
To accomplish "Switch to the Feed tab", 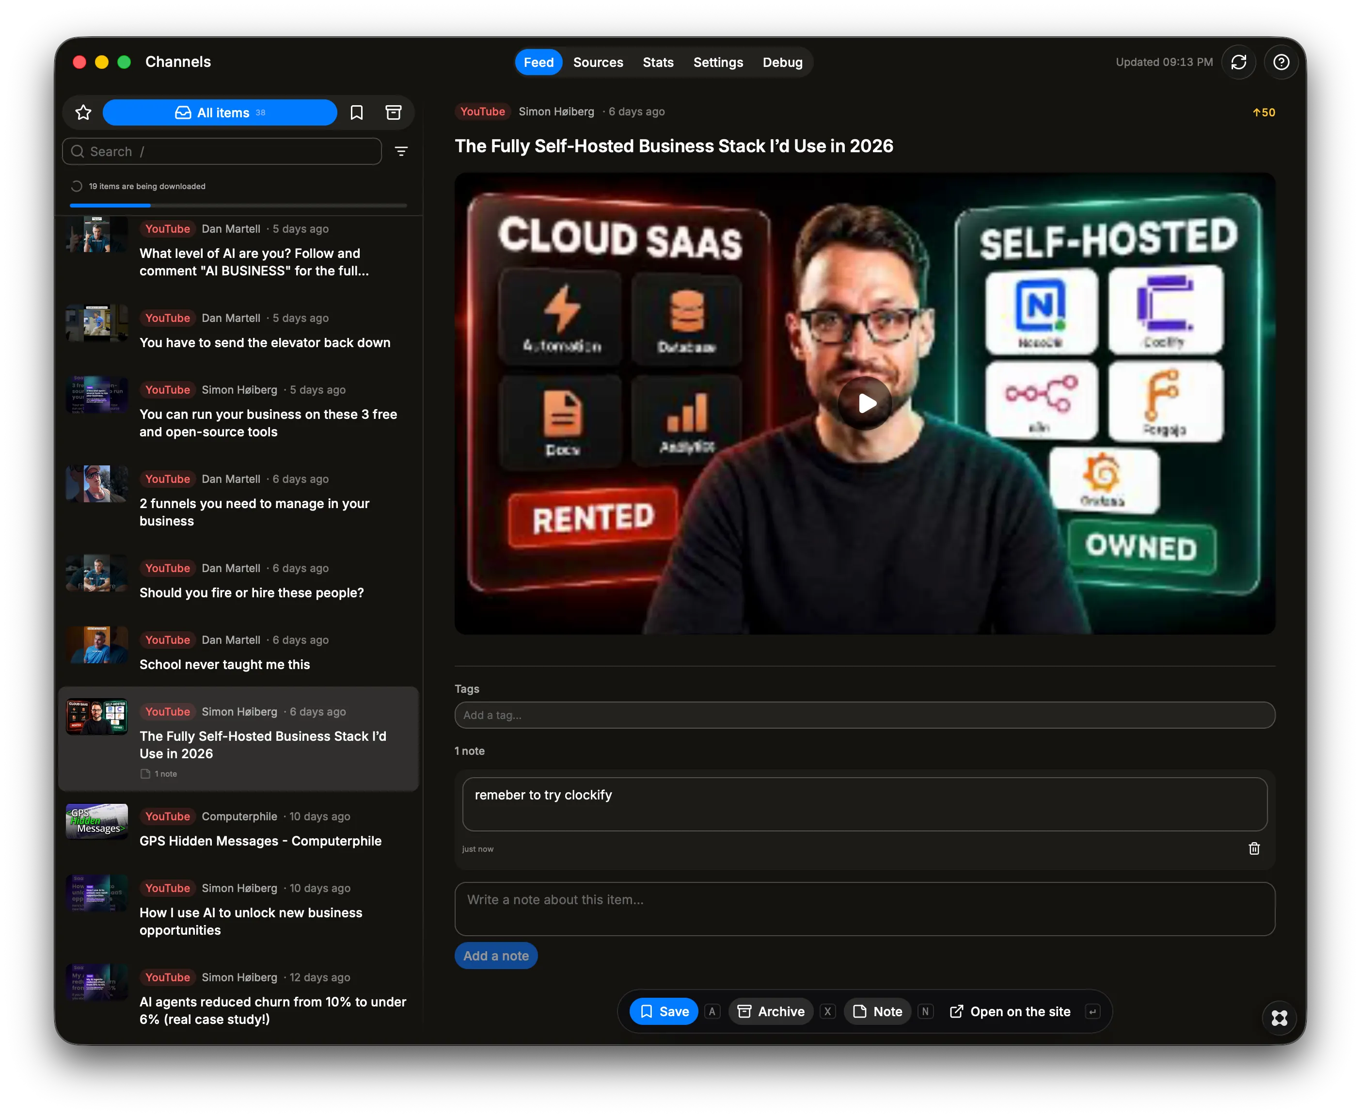I will (538, 63).
